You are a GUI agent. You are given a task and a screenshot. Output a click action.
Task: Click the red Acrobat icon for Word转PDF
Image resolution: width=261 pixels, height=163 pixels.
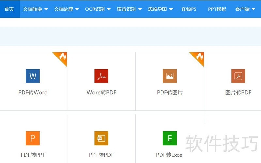(x=101, y=76)
